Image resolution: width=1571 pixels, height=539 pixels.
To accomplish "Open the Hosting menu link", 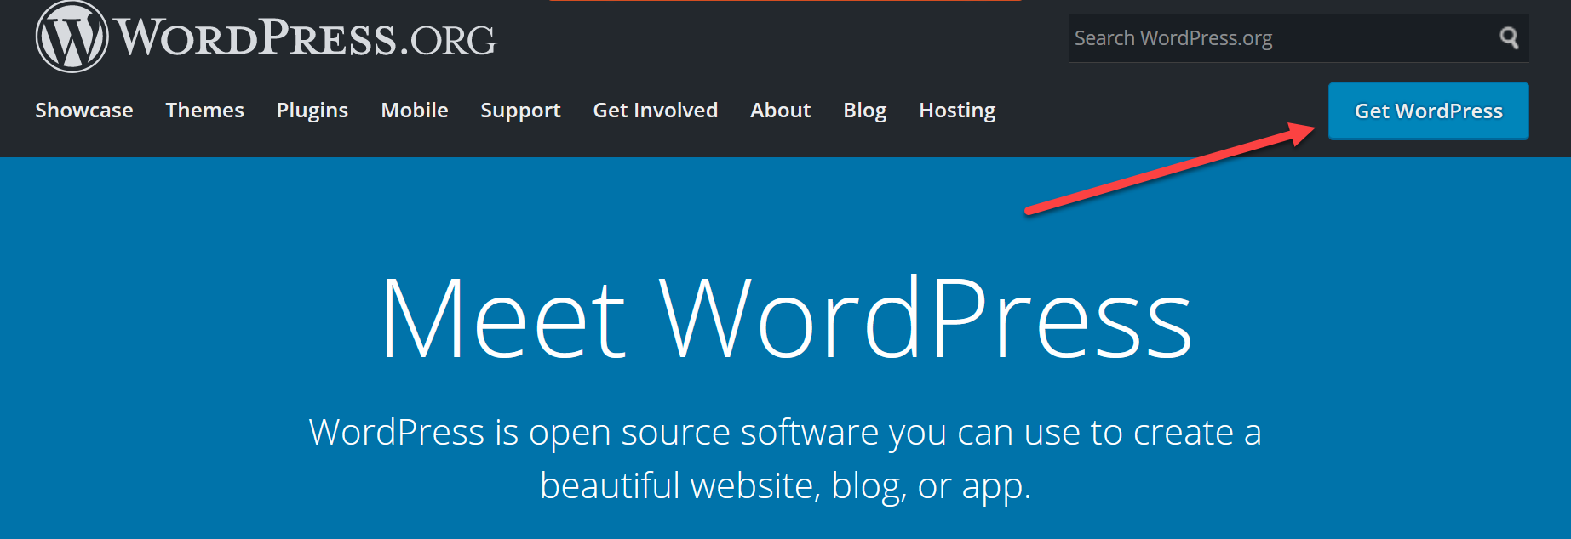I will [x=957, y=111].
